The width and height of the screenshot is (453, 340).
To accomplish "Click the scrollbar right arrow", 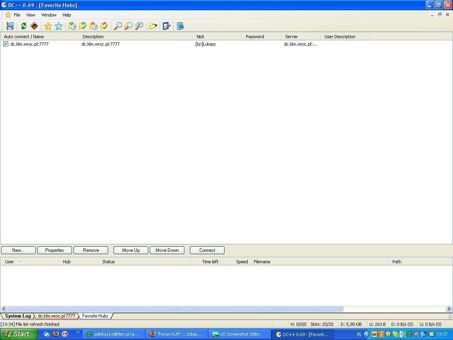I will 449,309.
